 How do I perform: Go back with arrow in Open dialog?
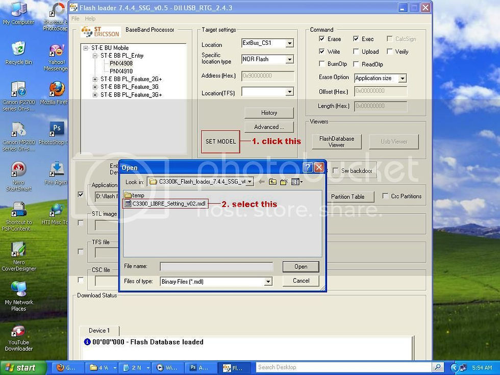point(262,182)
